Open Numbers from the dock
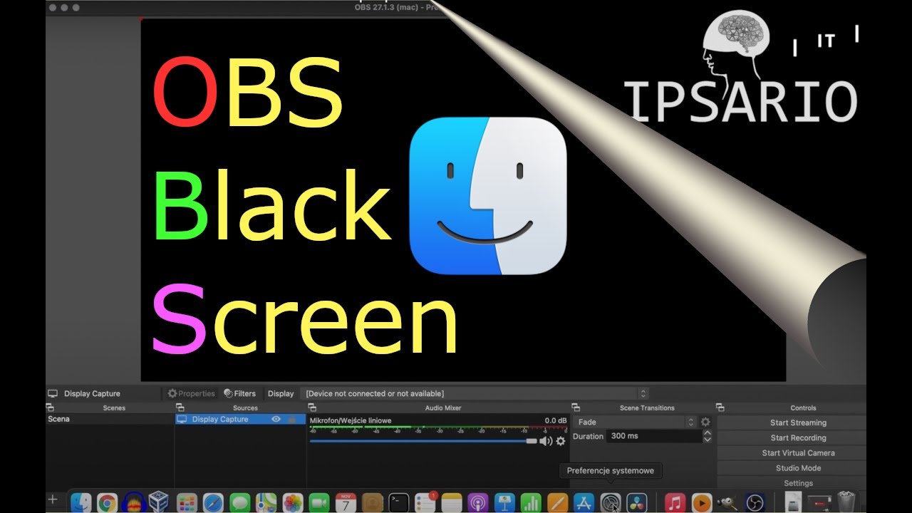 (531, 502)
